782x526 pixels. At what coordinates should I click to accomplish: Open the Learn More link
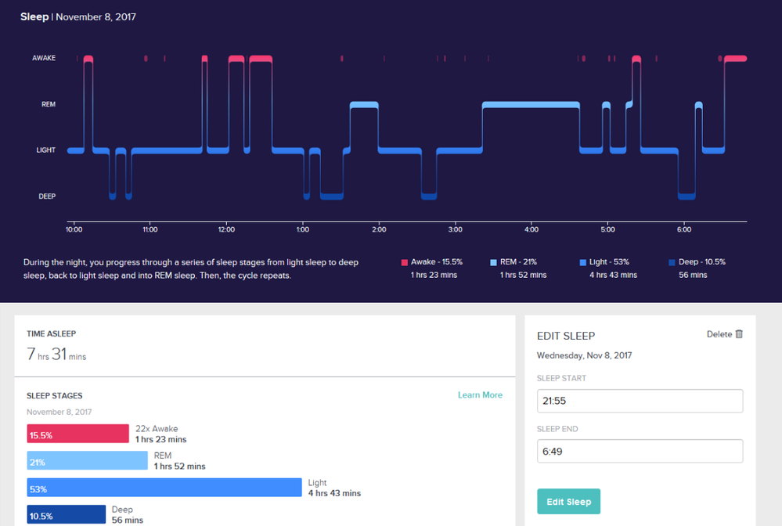[x=480, y=395]
